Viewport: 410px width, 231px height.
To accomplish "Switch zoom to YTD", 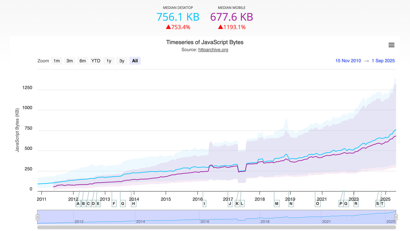I will point(96,61).
